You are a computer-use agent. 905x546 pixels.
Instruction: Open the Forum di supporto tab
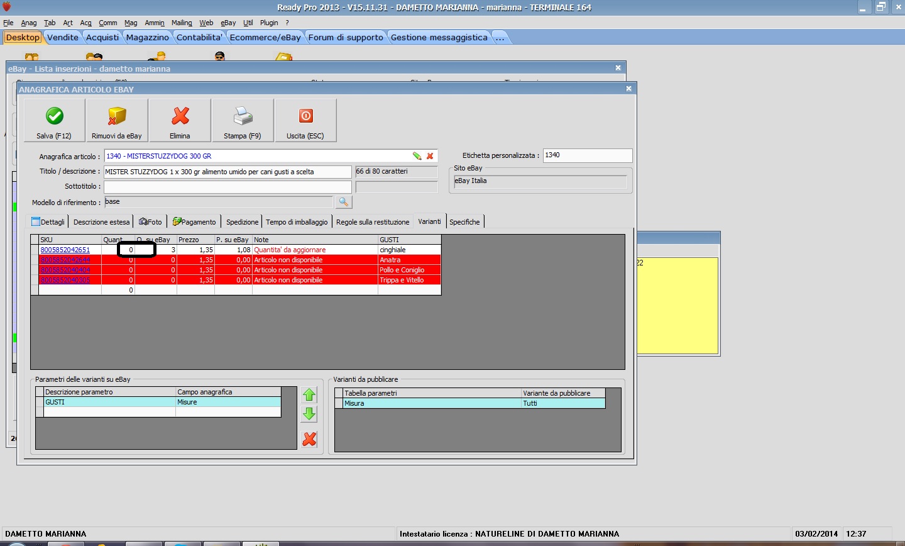[x=346, y=37]
